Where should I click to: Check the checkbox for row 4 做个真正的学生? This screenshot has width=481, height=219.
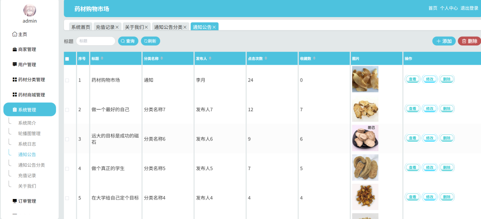[67, 169]
